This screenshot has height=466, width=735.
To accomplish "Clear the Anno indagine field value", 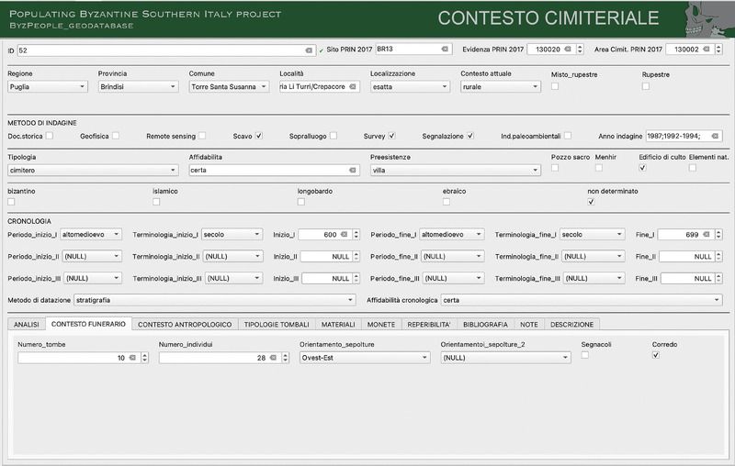I will click(x=716, y=136).
